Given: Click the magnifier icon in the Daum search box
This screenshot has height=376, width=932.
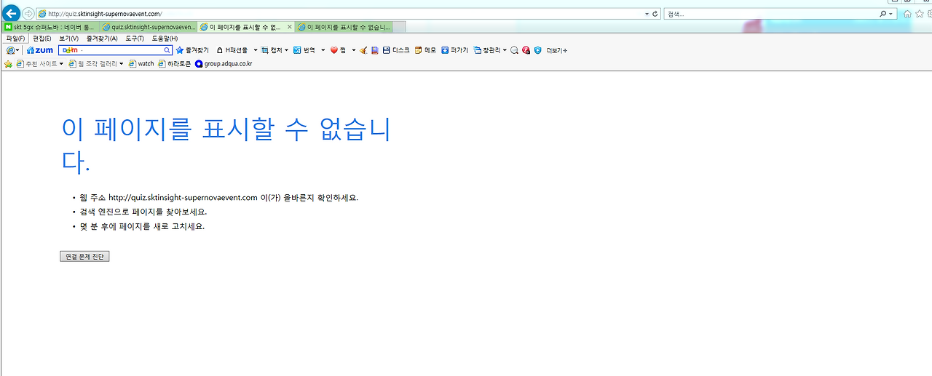Looking at the screenshot, I should [x=167, y=50].
